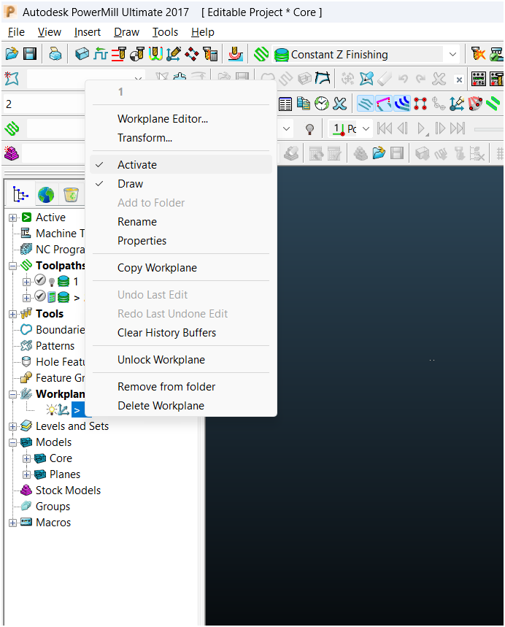
Task: Open the Draw menu
Action: (x=126, y=32)
